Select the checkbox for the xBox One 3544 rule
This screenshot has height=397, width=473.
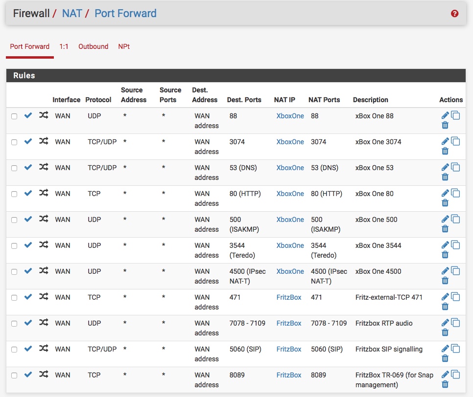14,246
